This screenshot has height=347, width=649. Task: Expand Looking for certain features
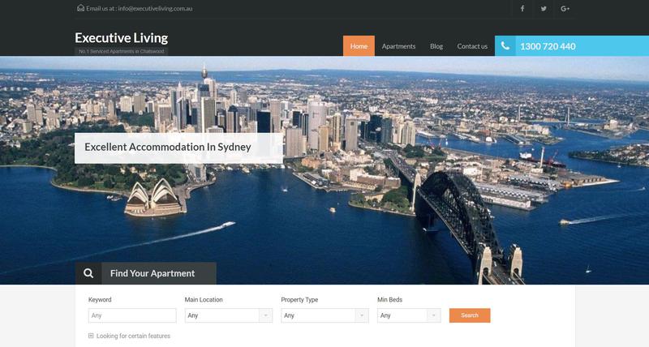pos(133,336)
